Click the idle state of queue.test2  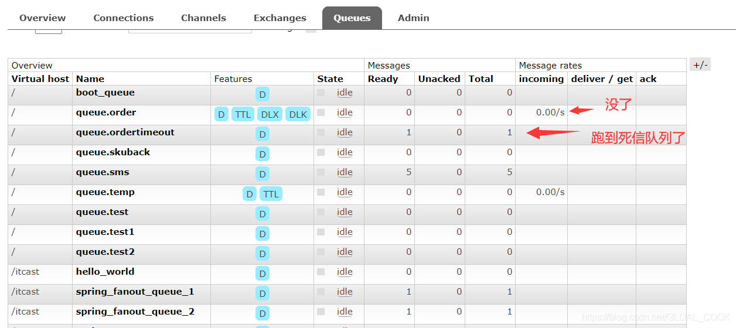click(x=345, y=252)
